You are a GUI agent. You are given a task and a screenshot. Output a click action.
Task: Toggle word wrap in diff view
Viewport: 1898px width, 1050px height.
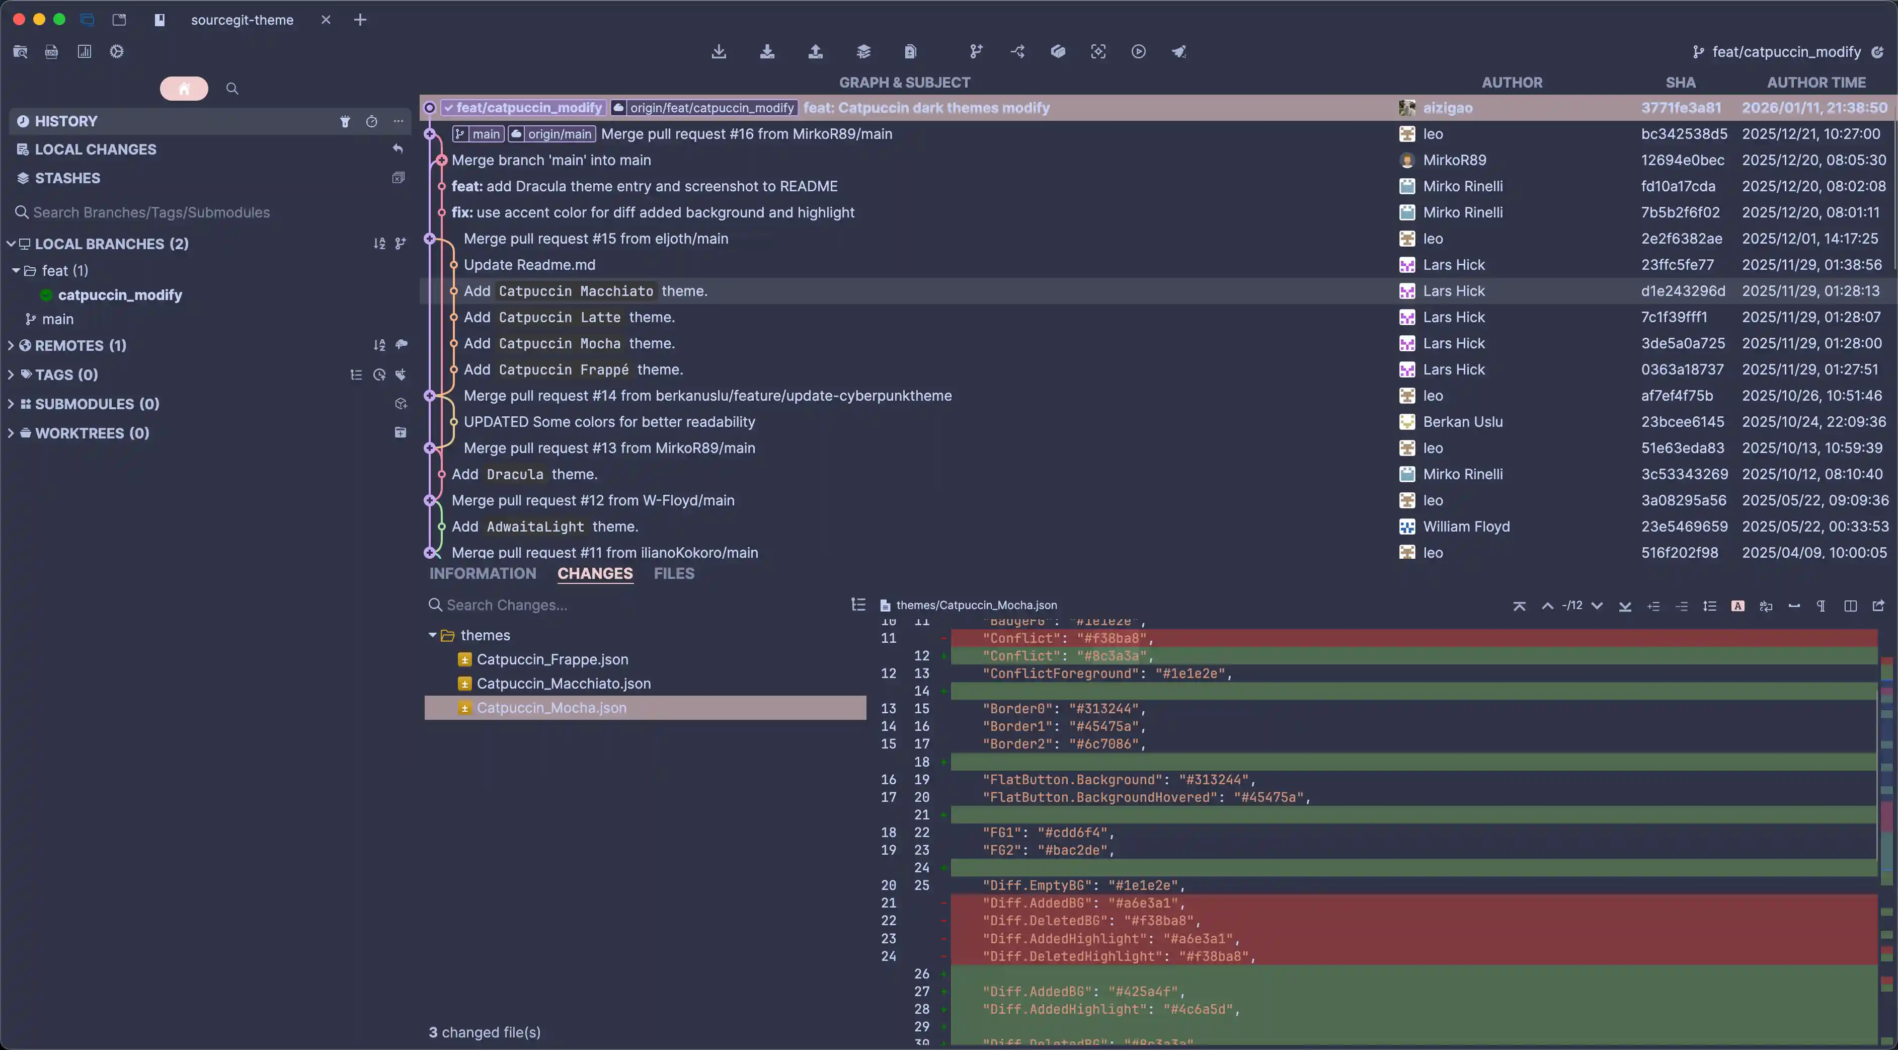pyautogui.click(x=1766, y=606)
